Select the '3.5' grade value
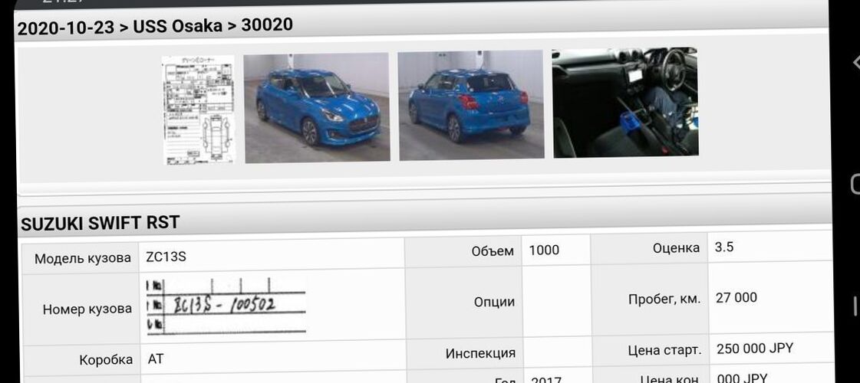 point(724,247)
